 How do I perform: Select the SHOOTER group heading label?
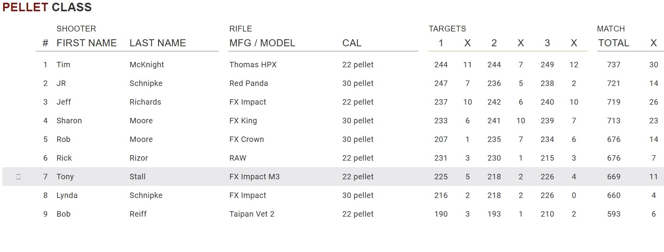[x=76, y=29]
